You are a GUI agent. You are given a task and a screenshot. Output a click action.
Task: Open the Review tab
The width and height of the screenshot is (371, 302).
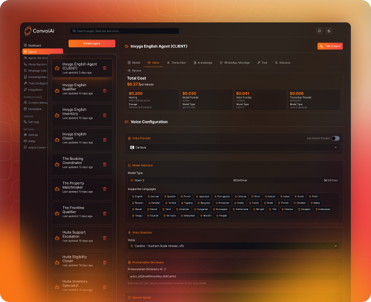coord(134,71)
